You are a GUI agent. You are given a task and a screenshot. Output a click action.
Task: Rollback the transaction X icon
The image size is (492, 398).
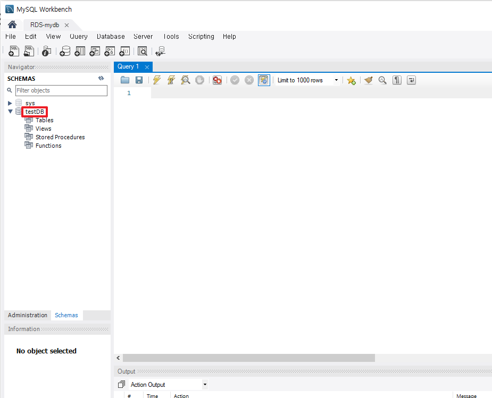pyautogui.click(x=249, y=80)
